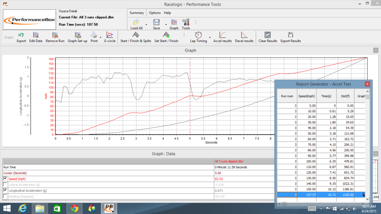Click the Print icon

[x=94, y=38]
